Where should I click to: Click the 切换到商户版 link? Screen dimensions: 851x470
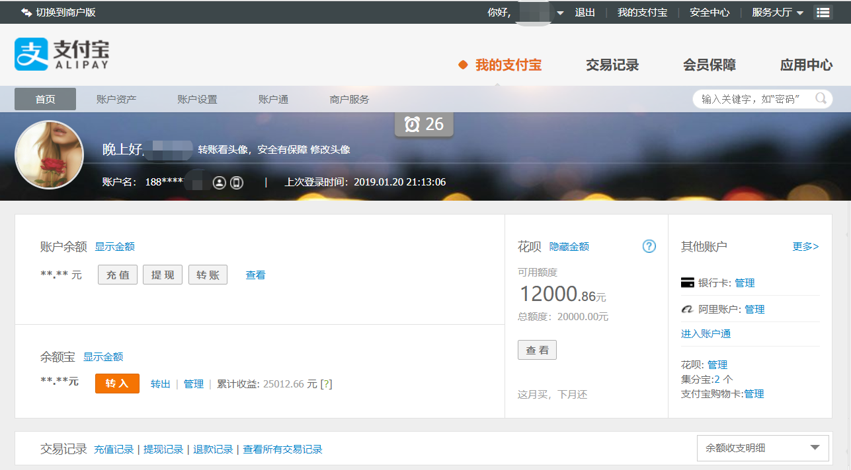tap(65, 13)
